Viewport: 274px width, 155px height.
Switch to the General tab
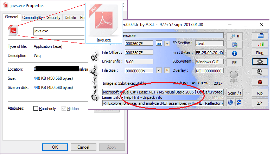pyautogui.click(x=12, y=17)
